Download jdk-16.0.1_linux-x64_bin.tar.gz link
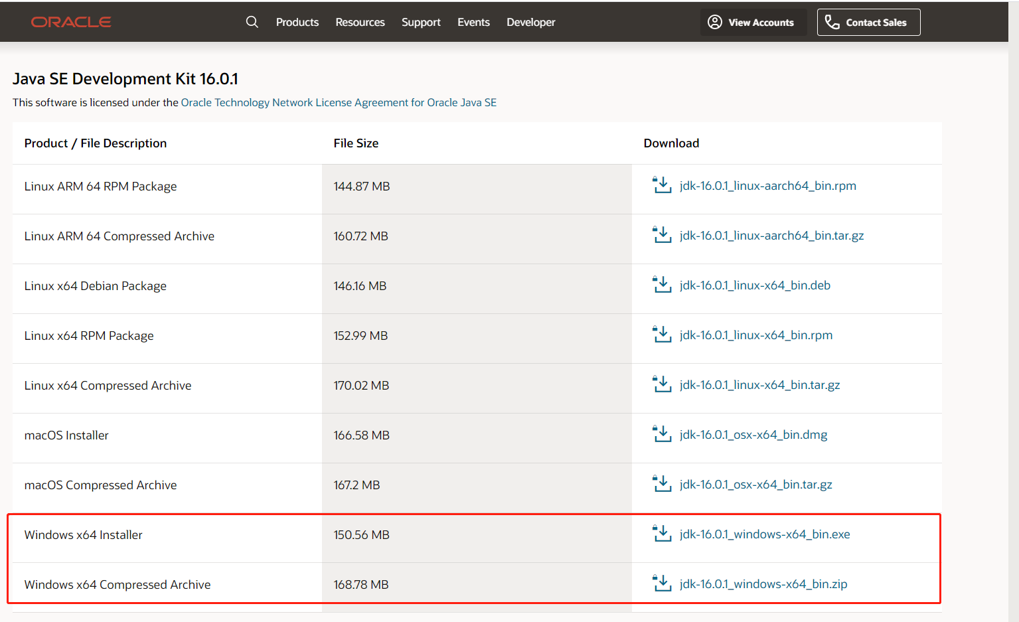The width and height of the screenshot is (1019, 622). click(x=760, y=385)
